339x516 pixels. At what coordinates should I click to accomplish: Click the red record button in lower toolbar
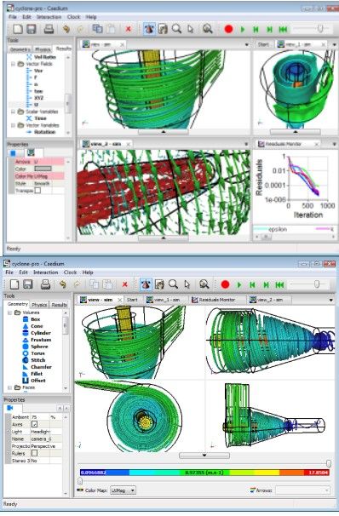(x=225, y=284)
